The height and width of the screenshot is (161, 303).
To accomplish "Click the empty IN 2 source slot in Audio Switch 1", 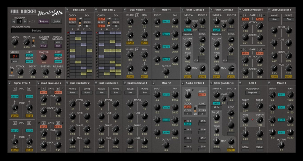I will pyautogui.click(x=188, y=132).
